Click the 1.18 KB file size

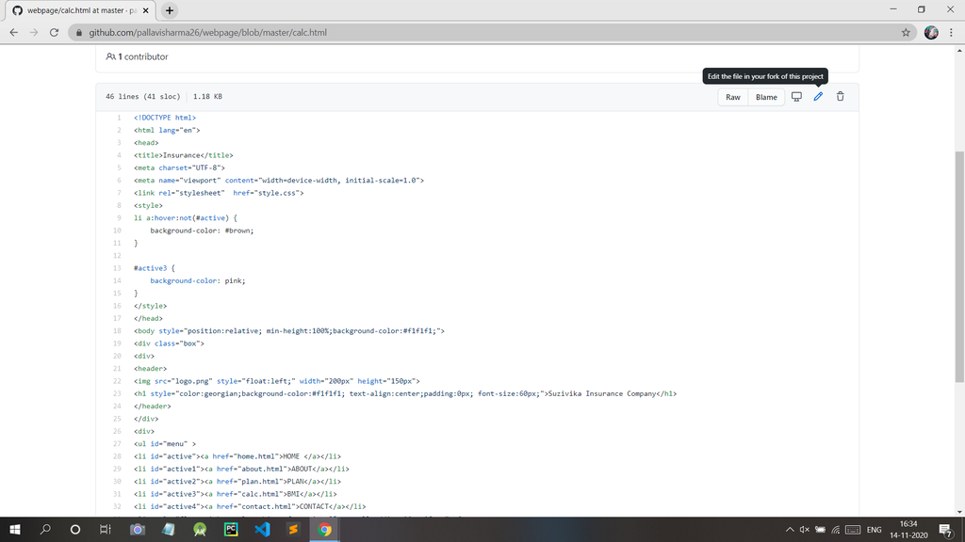(207, 97)
